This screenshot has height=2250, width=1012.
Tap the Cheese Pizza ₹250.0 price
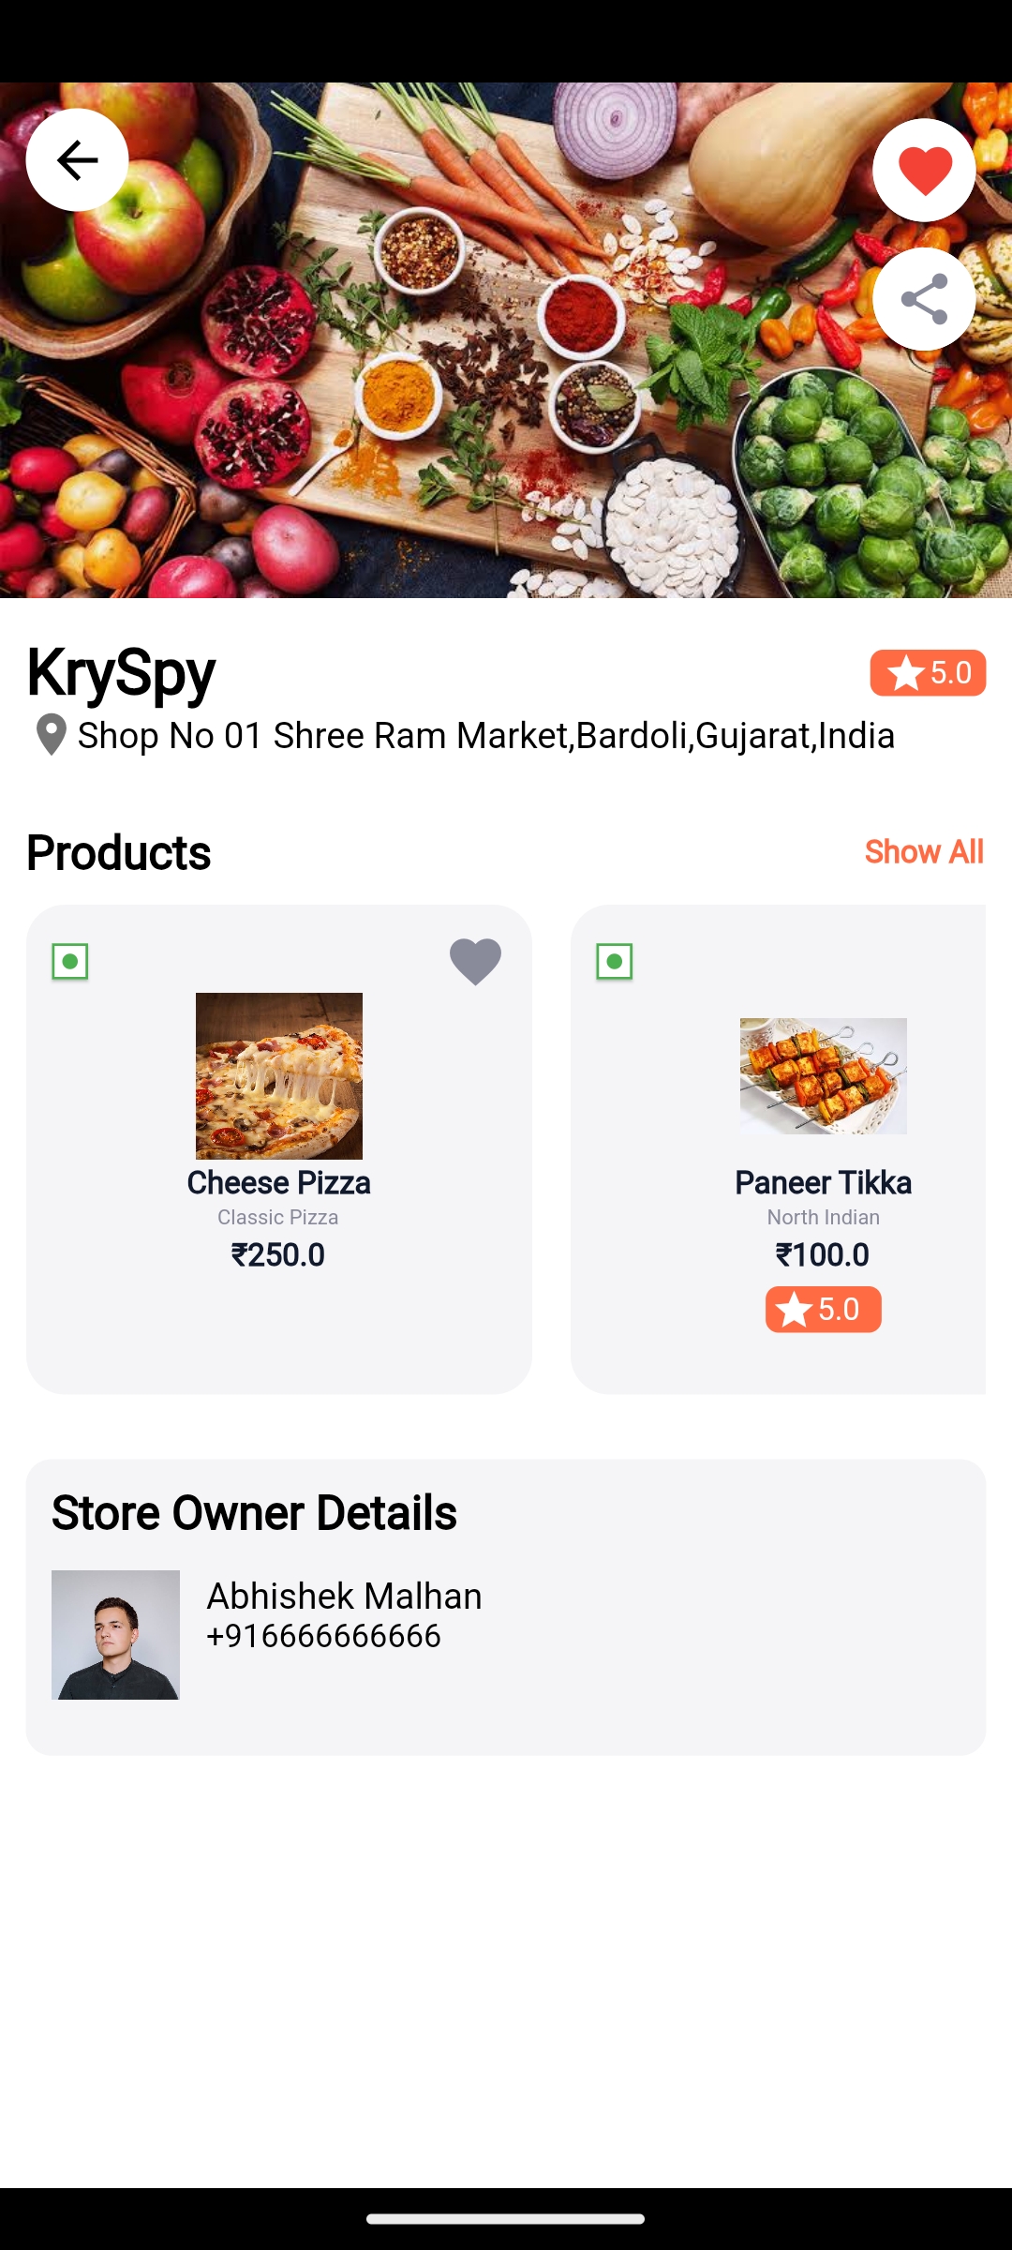(x=278, y=1254)
